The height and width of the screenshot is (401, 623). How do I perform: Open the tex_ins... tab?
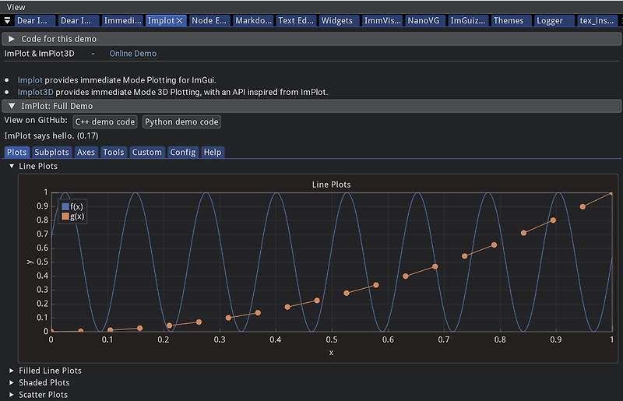coord(597,21)
